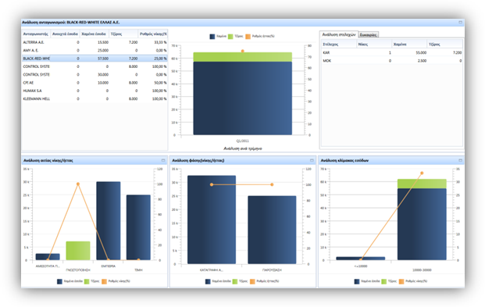Screen dimensions: 485x307
Task: Open the Ευκαιρίες tab
Action: coord(368,34)
